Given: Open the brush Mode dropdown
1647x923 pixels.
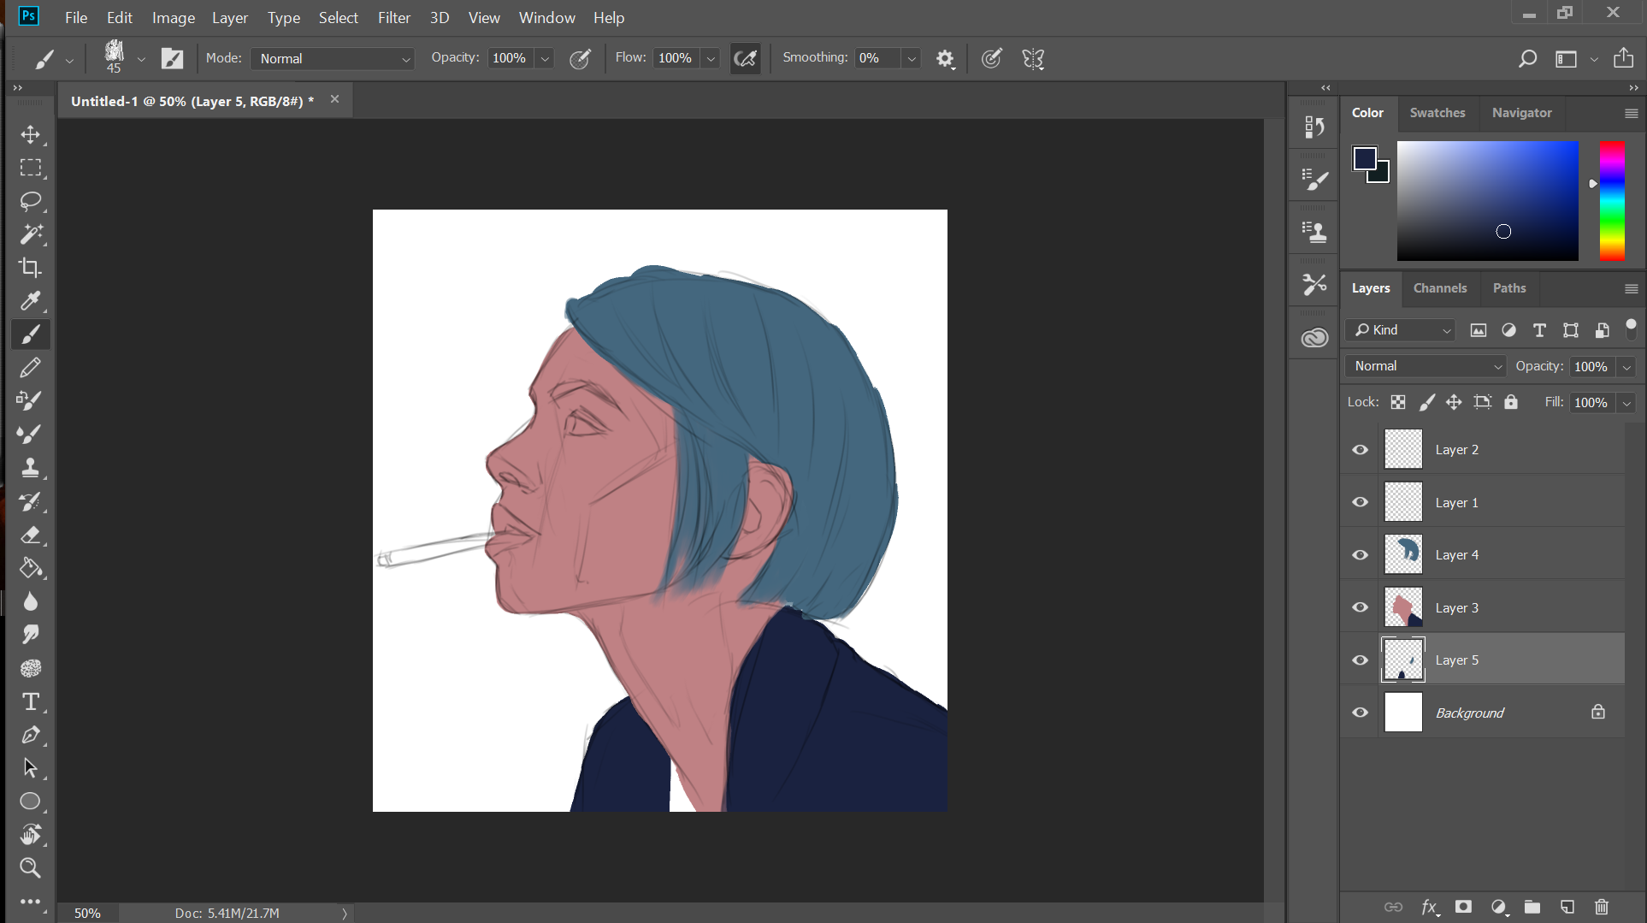Looking at the screenshot, I should 334,58.
